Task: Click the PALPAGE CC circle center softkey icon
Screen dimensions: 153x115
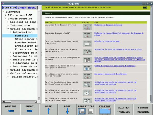Action: [x=87, y=68]
